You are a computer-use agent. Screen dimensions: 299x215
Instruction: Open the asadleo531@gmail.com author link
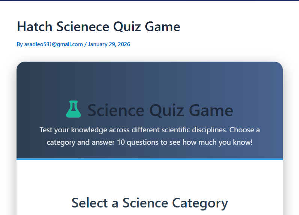coord(53,44)
